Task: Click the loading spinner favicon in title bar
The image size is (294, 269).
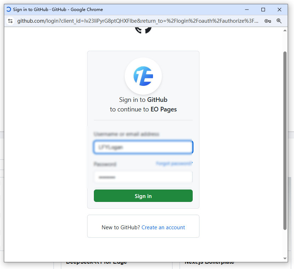Action: (x=9, y=9)
